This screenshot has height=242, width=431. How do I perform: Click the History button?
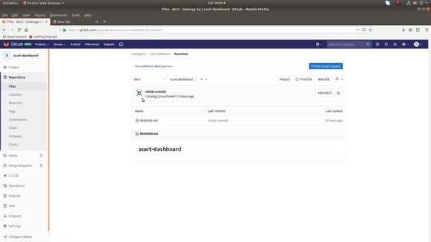click(284, 79)
